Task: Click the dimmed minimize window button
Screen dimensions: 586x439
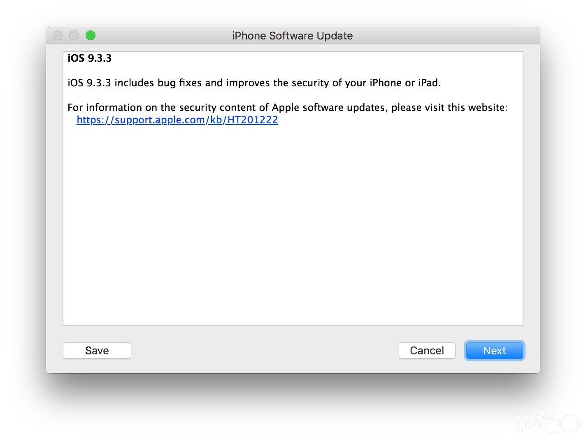Action: (x=74, y=35)
